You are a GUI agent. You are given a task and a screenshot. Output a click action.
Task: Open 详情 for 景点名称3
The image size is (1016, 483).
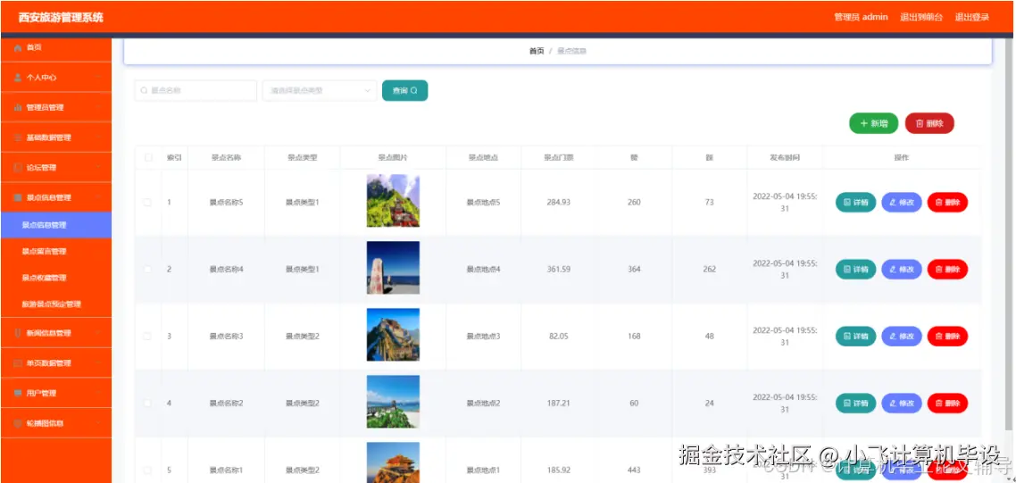coord(855,336)
